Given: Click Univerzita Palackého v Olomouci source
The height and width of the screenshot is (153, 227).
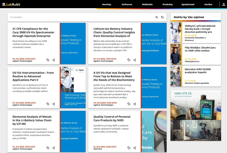Looking at the screenshot, I should (195, 39).
